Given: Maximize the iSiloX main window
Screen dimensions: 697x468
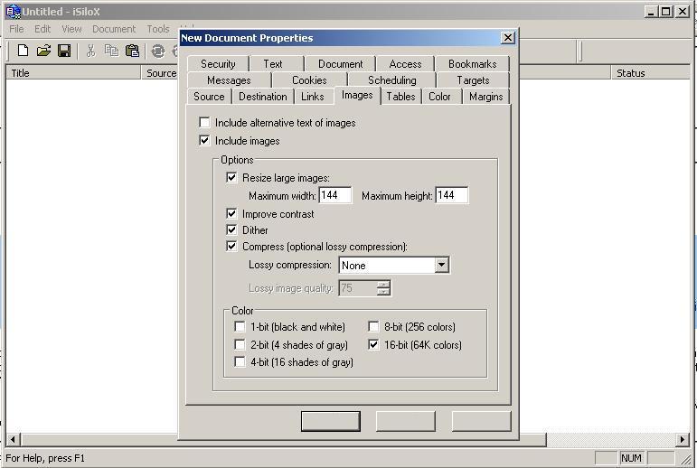Looking at the screenshot, I should tap(666, 12).
